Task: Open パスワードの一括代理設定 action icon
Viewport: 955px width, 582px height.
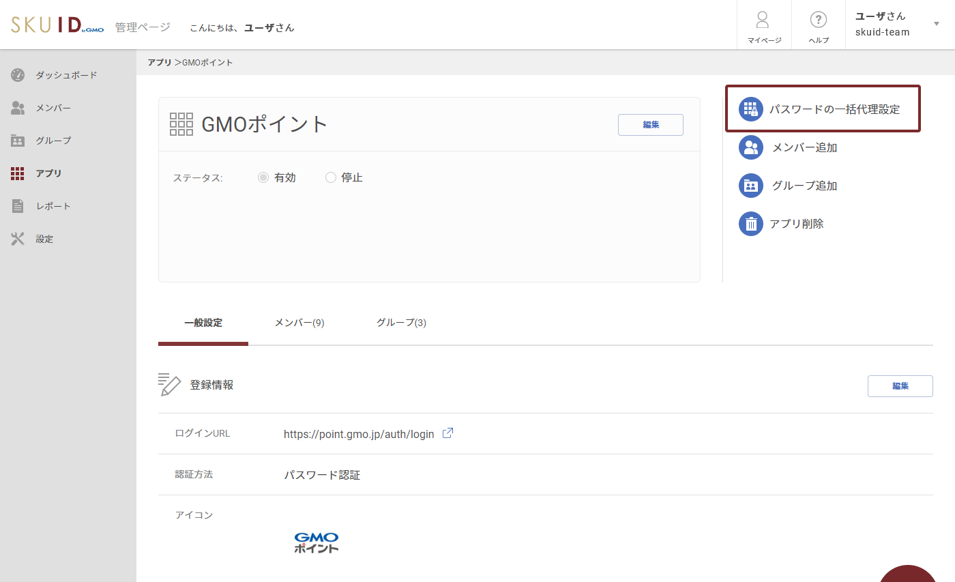Action: pyautogui.click(x=750, y=108)
